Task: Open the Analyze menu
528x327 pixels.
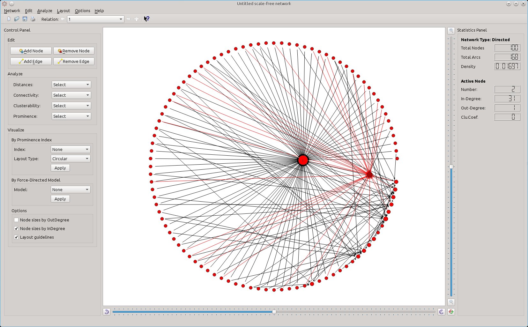Action: [45, 11]
